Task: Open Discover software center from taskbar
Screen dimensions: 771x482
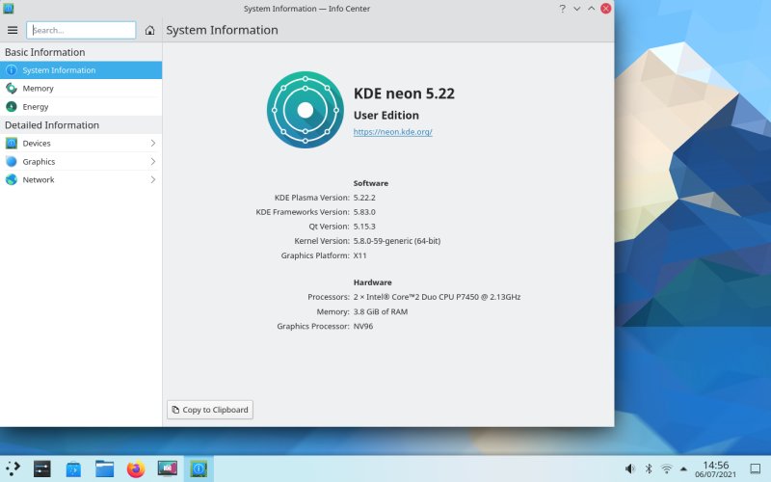Action: tap(73, 469)
